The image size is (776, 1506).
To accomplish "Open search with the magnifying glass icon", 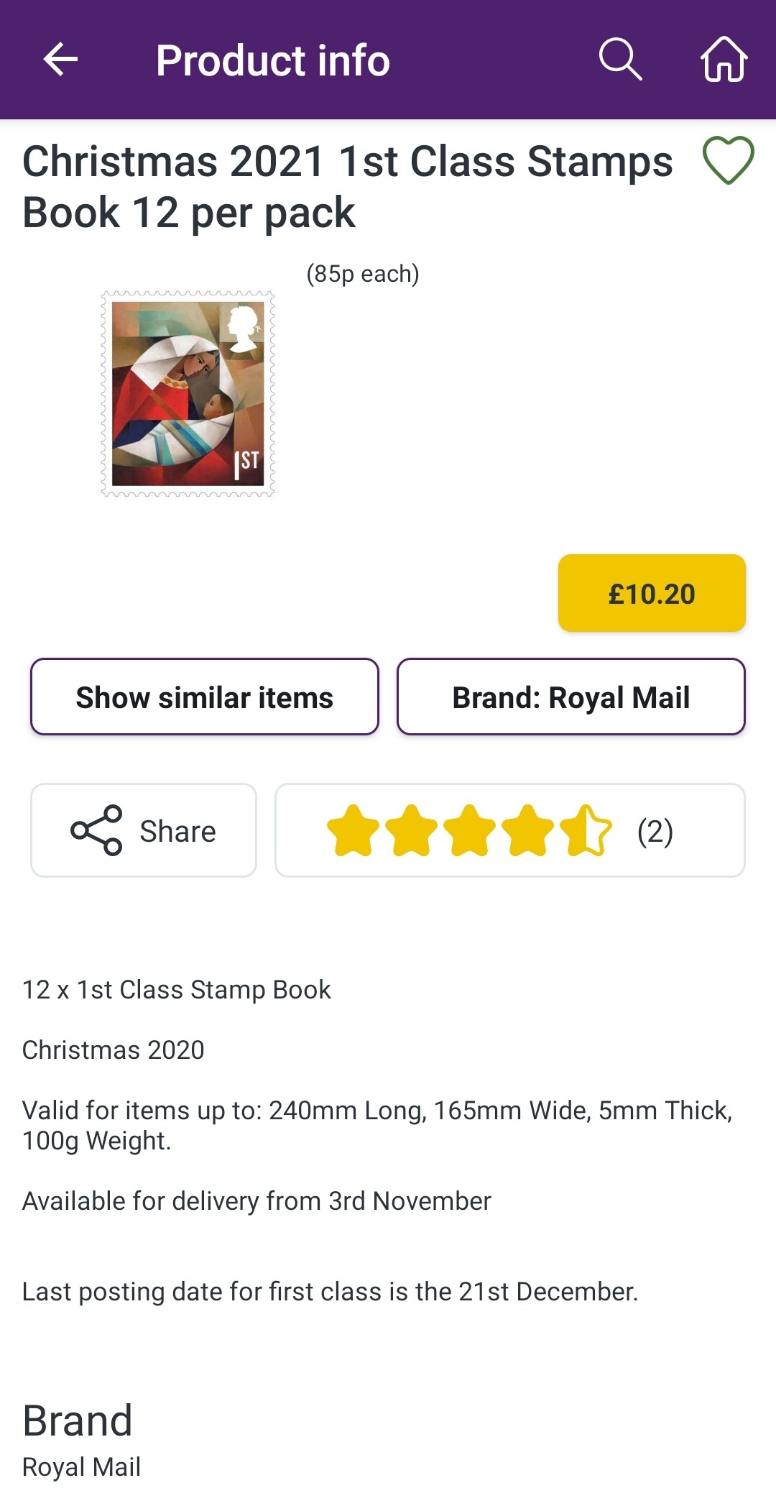I will click(x=620, y=59).
